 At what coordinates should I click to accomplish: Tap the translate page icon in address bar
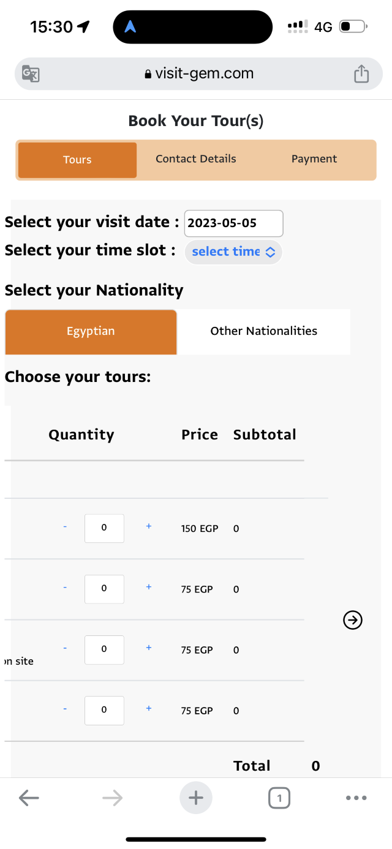click(31, 74)
